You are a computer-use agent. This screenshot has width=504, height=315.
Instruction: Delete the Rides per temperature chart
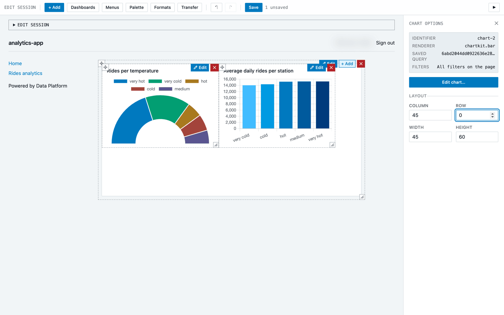click(215, 68)
